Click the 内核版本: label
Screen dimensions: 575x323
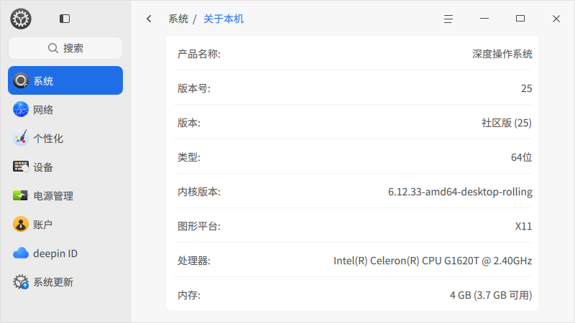click(199, 192)
